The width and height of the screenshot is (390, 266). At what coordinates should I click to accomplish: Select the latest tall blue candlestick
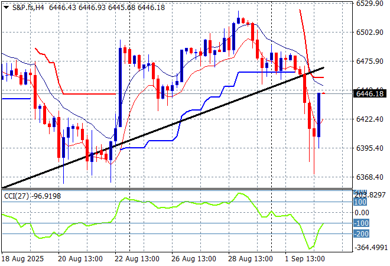click(319, 115)
